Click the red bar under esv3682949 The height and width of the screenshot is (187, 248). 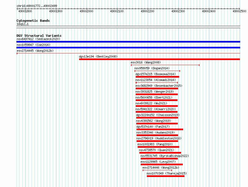157,88
